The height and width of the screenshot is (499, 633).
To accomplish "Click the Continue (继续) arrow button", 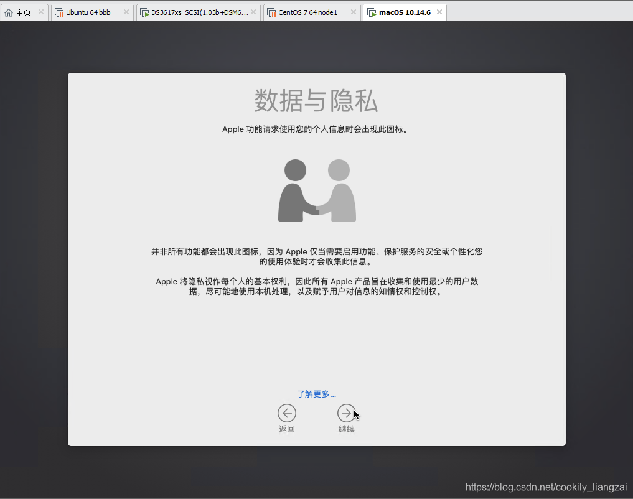I will click(x=346, y=413).
